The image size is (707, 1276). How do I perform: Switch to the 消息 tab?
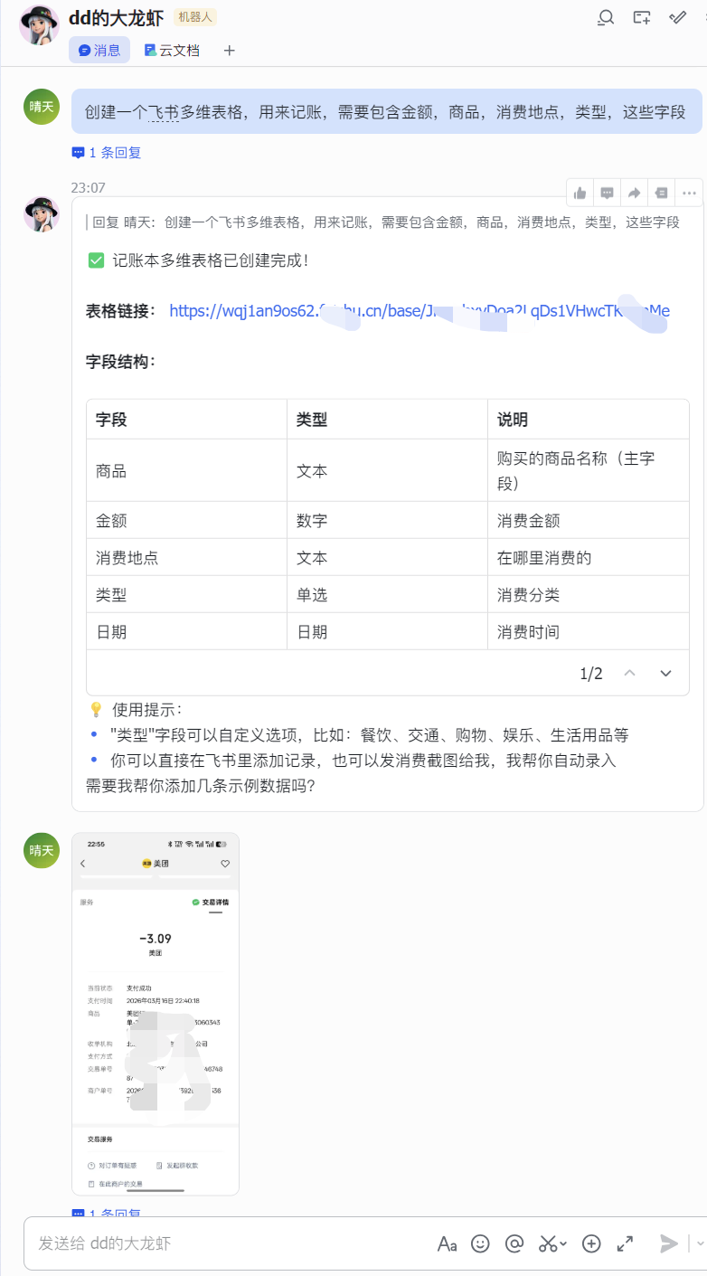[x=99, y=51]
